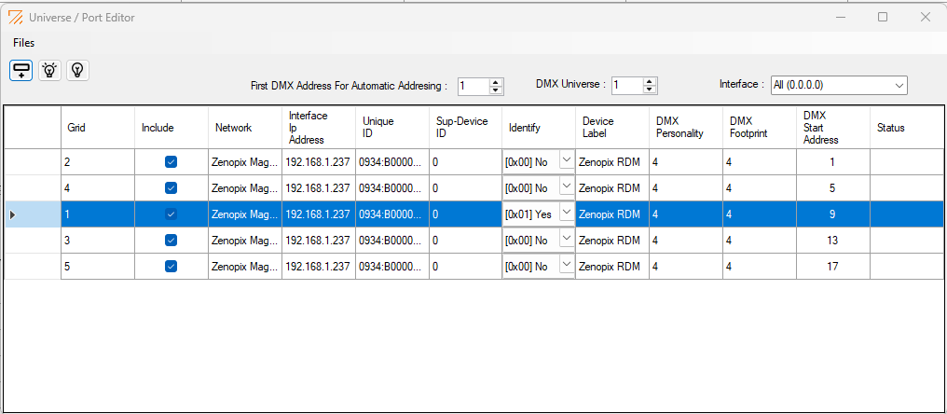
Task: Click the Identify column header
Action: [x=539, y=128]
